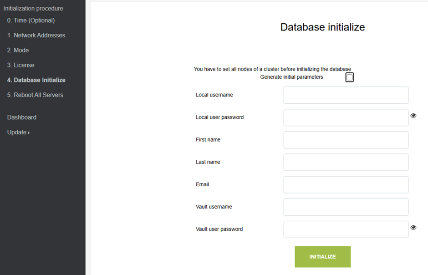The width and height of the screenshot is (428, 275).
Task: Select the Mode step
Action: [x=18, y=51]
